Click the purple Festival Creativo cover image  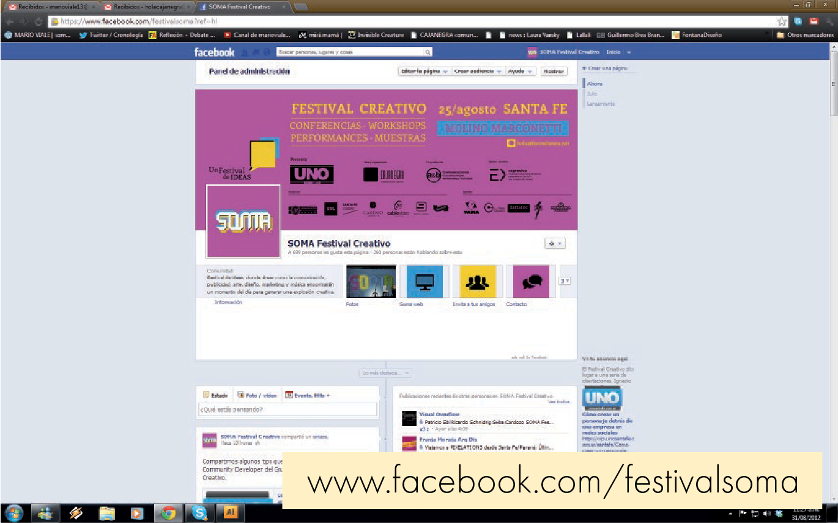[386, 159]
